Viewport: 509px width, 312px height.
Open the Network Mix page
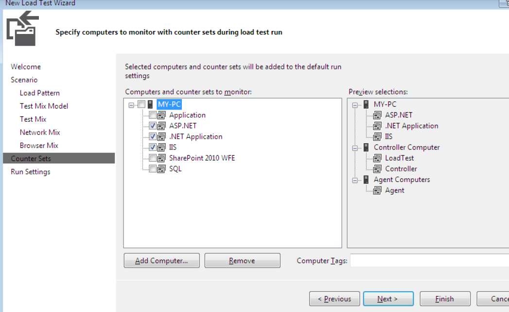(x=39, y=132)
